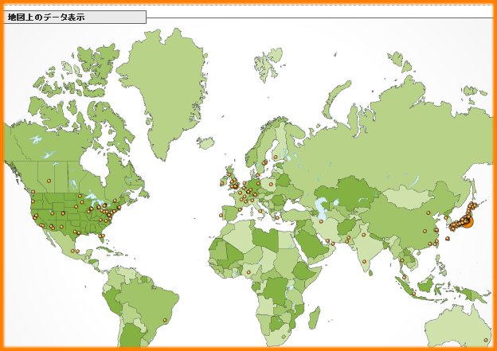The height and width of the screenshot is (351, 497).
Task: Select Afghanistan on the map
Action: coord(347,228)
